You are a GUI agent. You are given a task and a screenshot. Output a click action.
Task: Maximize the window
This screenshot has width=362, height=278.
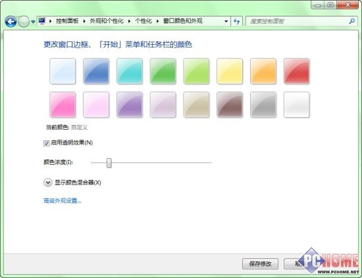point(330,5)
